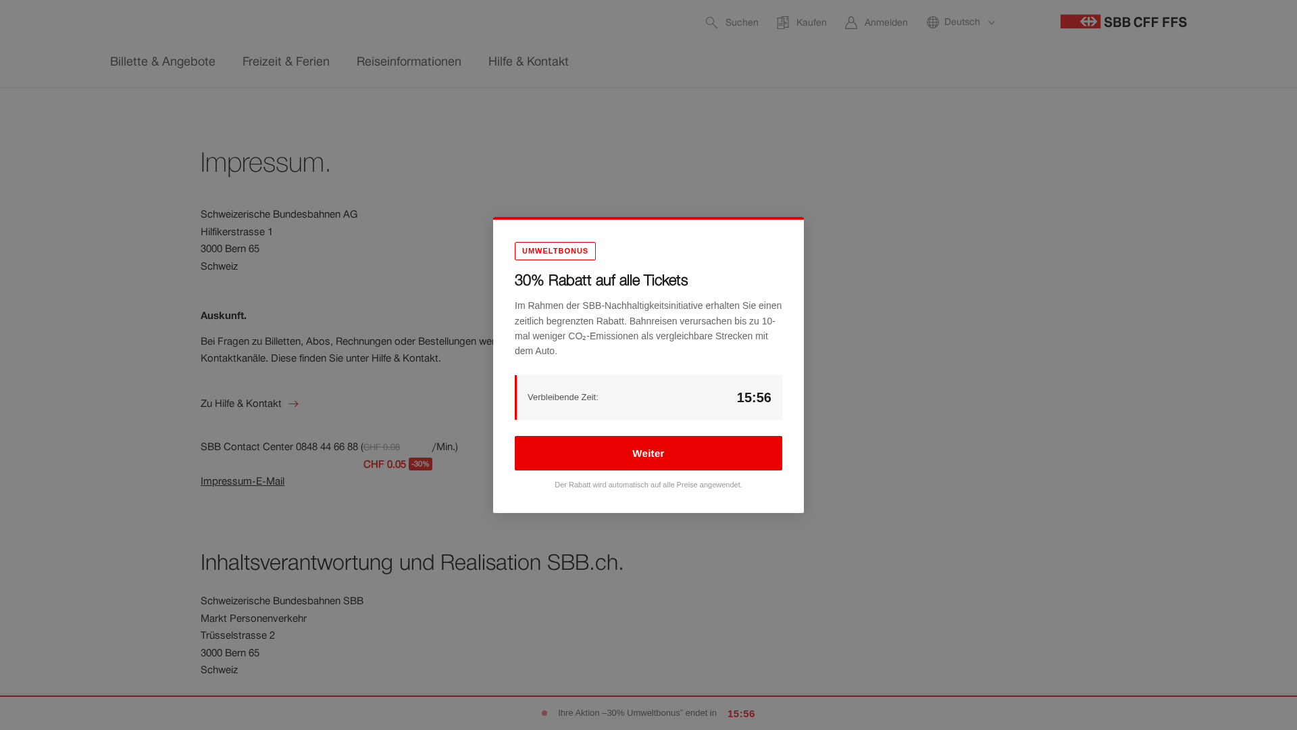Click the Hilfikerstrasse 1 address line
The height and width of the screenshot is (730, 1297).
pos(236,232)
